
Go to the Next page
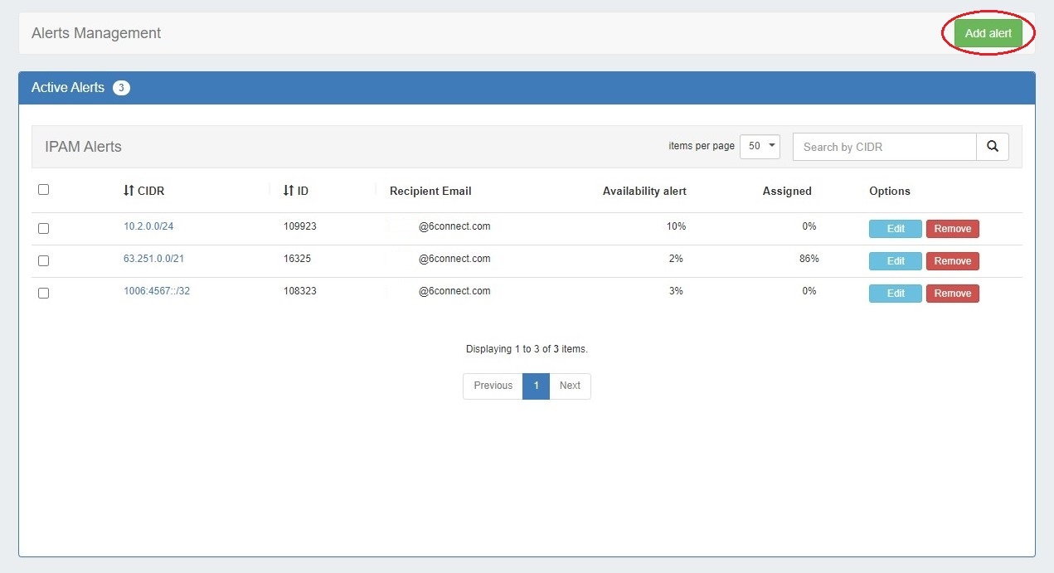click(570, 386)
